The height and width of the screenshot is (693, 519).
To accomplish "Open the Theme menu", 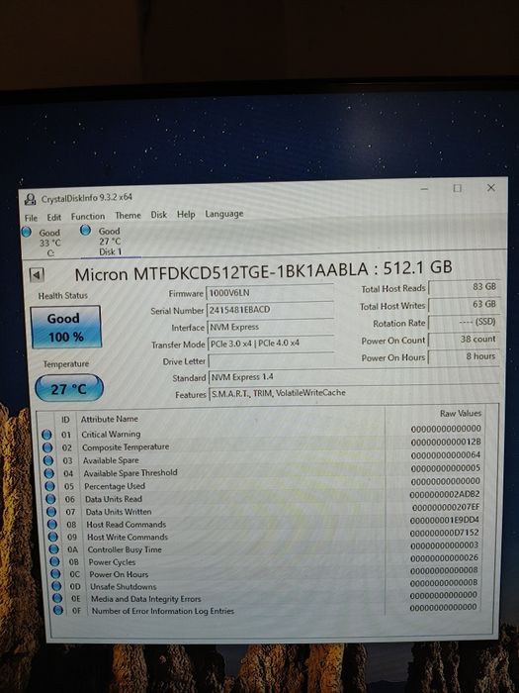I will 128,215.
